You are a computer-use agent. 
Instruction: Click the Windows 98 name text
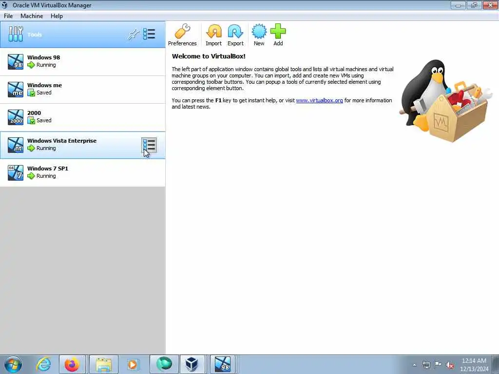pos(43,57)
